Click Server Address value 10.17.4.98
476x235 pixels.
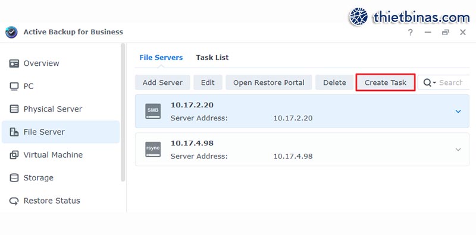(x=293, y=156)
